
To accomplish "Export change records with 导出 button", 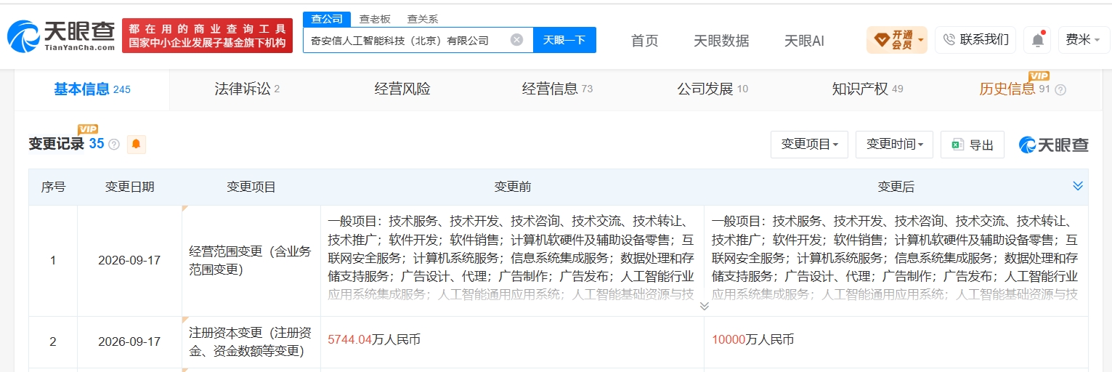I will [972, 145].
